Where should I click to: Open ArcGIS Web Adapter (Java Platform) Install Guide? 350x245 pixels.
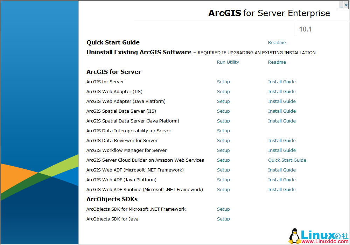tap(282, 101)
